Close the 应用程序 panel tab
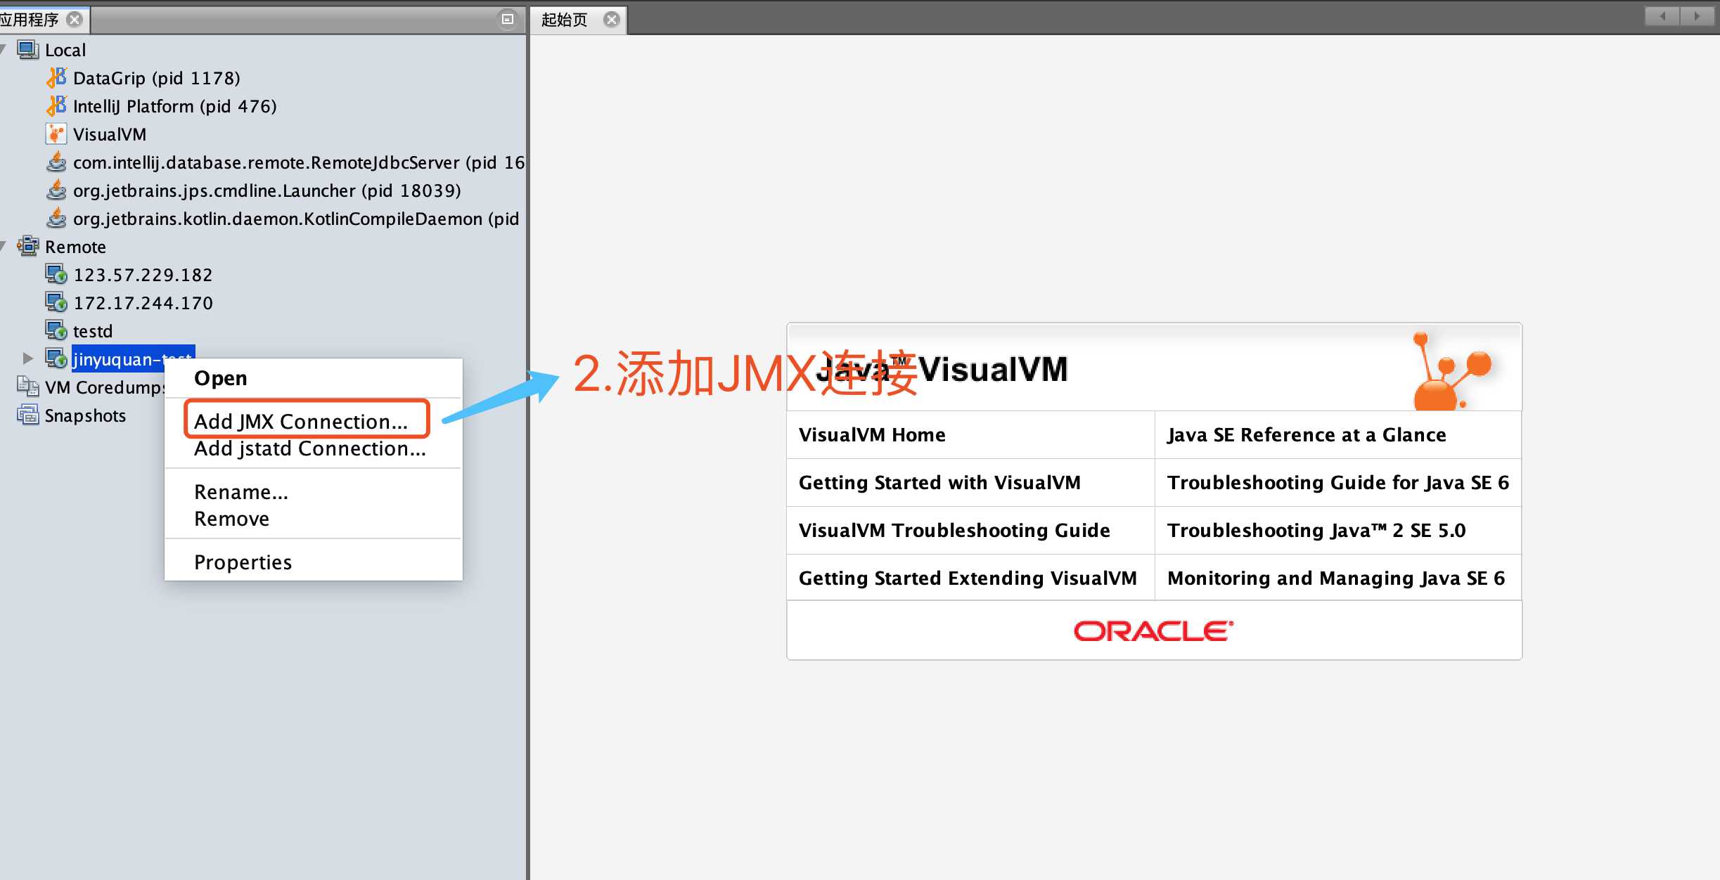 pos(74,20)
